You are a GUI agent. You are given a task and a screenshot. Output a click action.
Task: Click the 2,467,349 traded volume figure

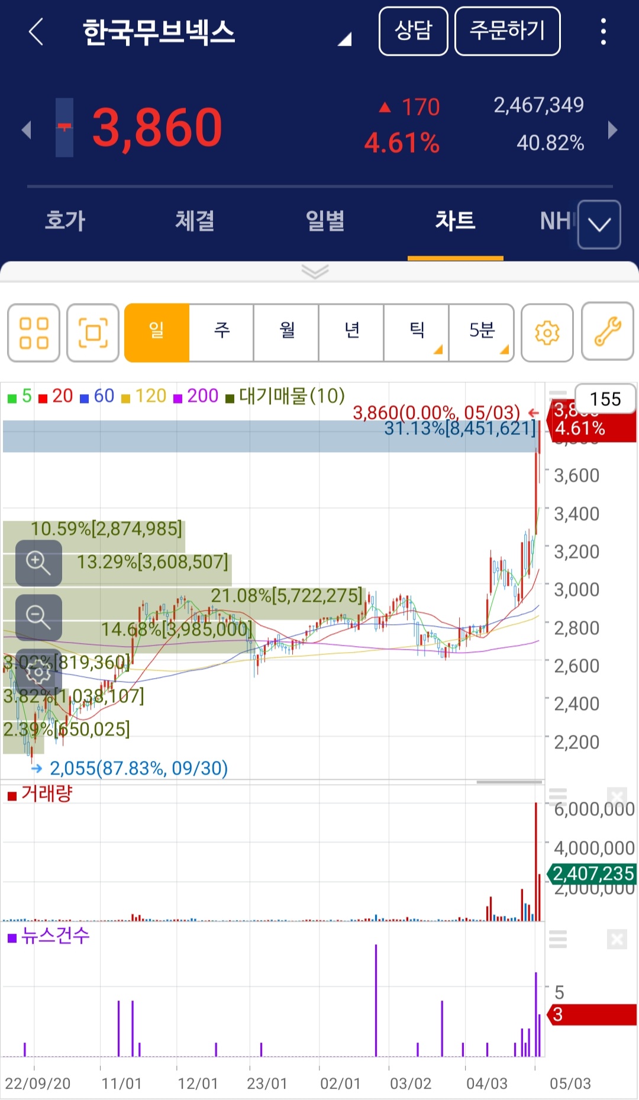(538, 105)
